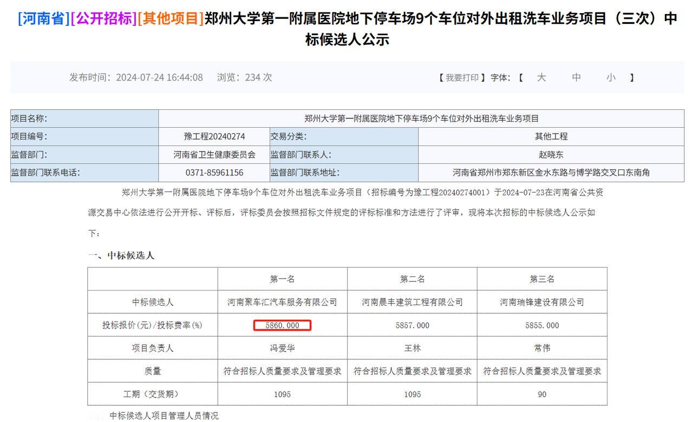693x422 pixels.
Task: Click the [其他项目] tag in title
Action: coord(171,18)
